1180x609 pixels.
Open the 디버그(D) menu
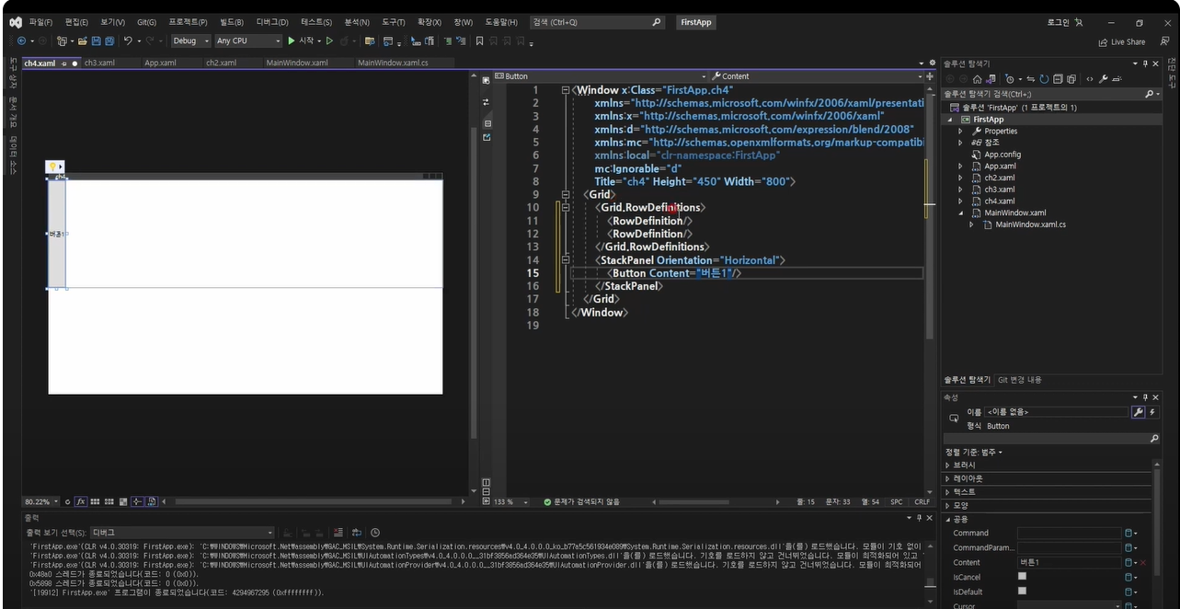pyautogui.click(x=272, y=22)
